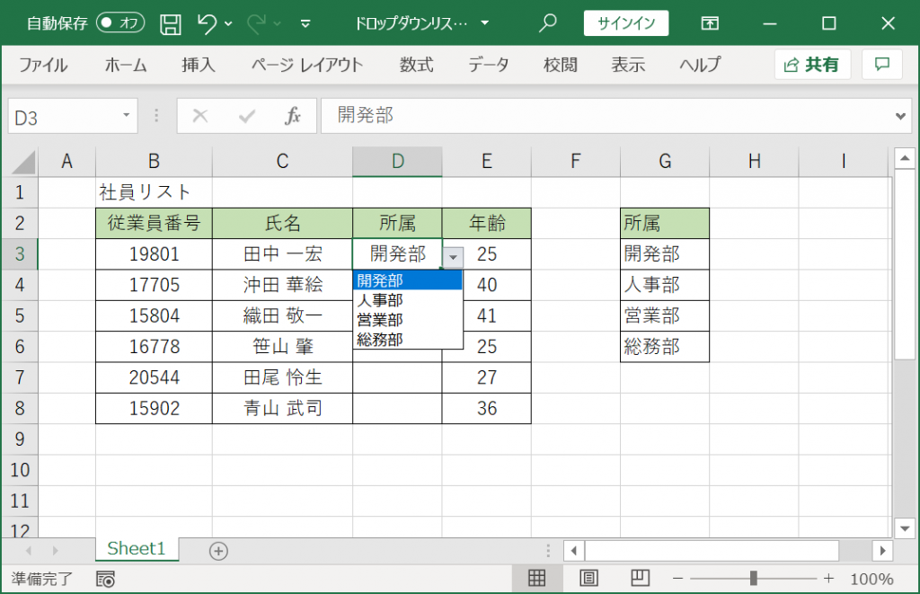Click the Save icon in title bar
Screen dimensions: 920x594
(x=170, y=23)
